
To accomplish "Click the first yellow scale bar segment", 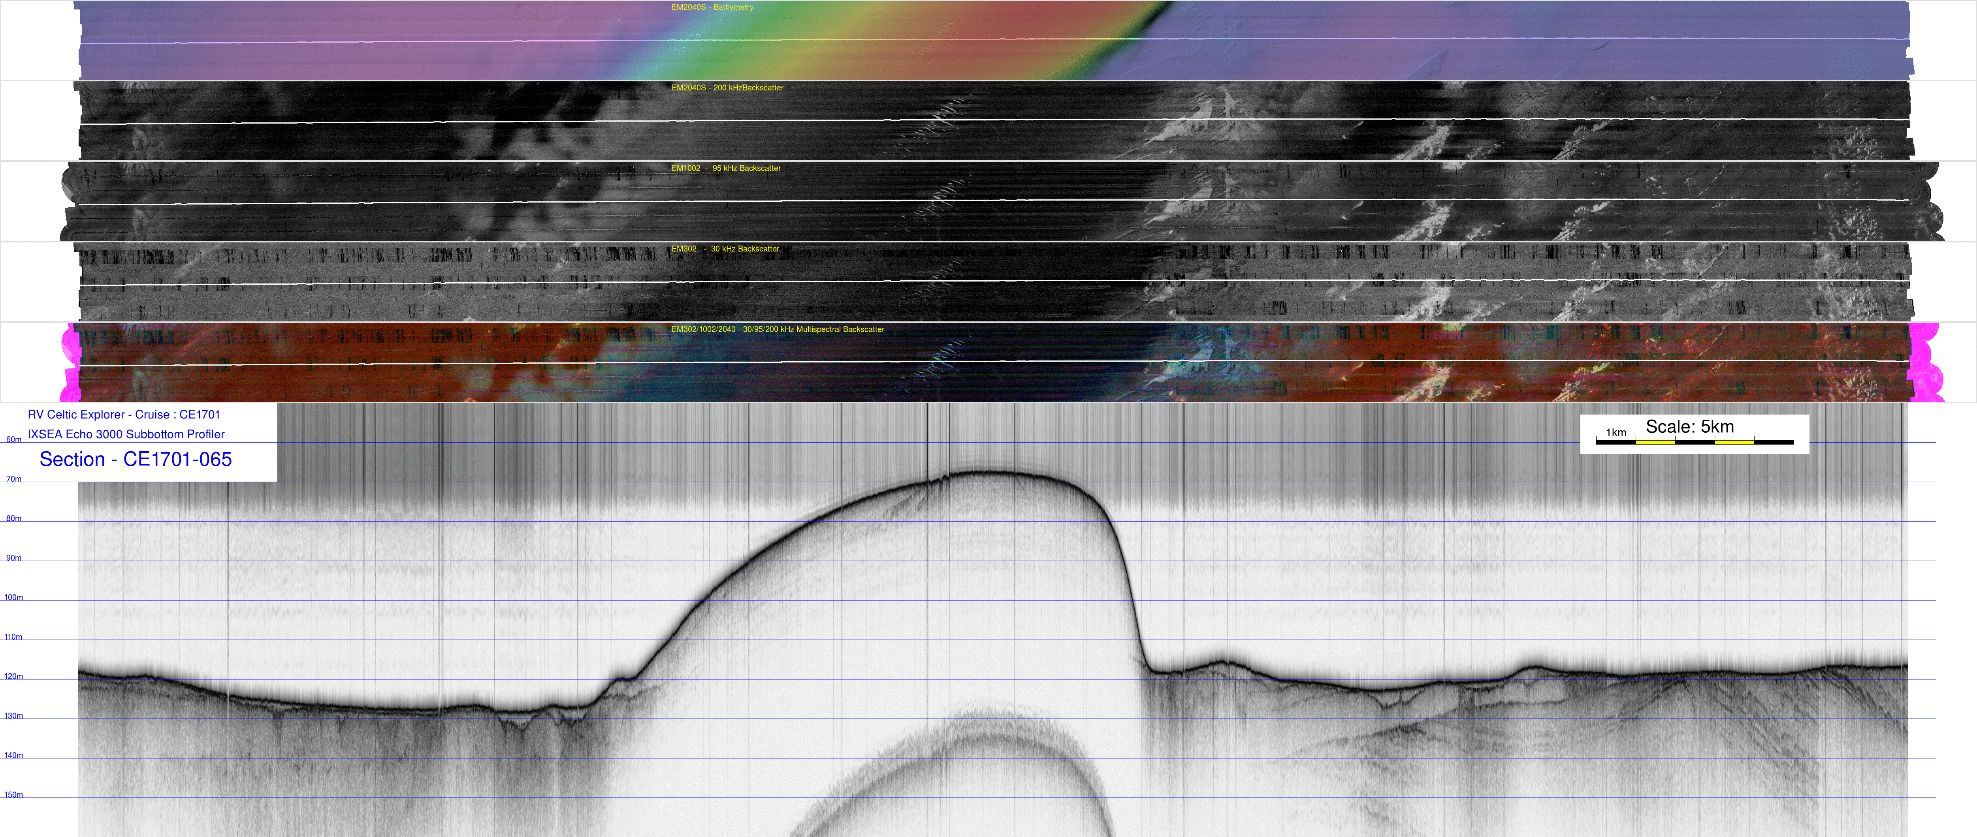I will pos(1655,443).
